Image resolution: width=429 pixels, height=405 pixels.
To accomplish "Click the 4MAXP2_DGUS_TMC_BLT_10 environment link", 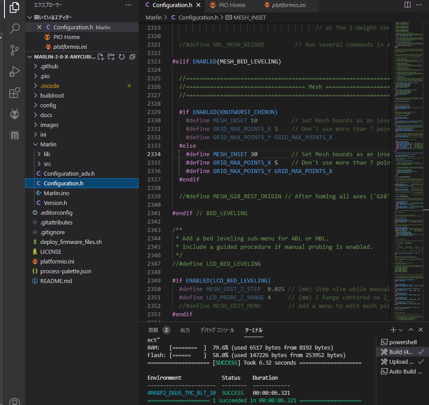I will 182,393.
